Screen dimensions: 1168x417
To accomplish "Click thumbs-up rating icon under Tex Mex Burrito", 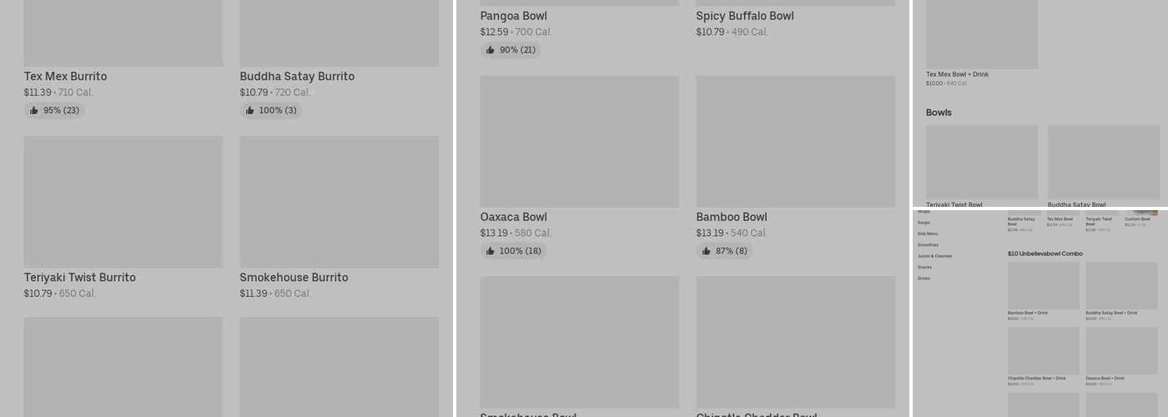I will (x=34, y=111).
